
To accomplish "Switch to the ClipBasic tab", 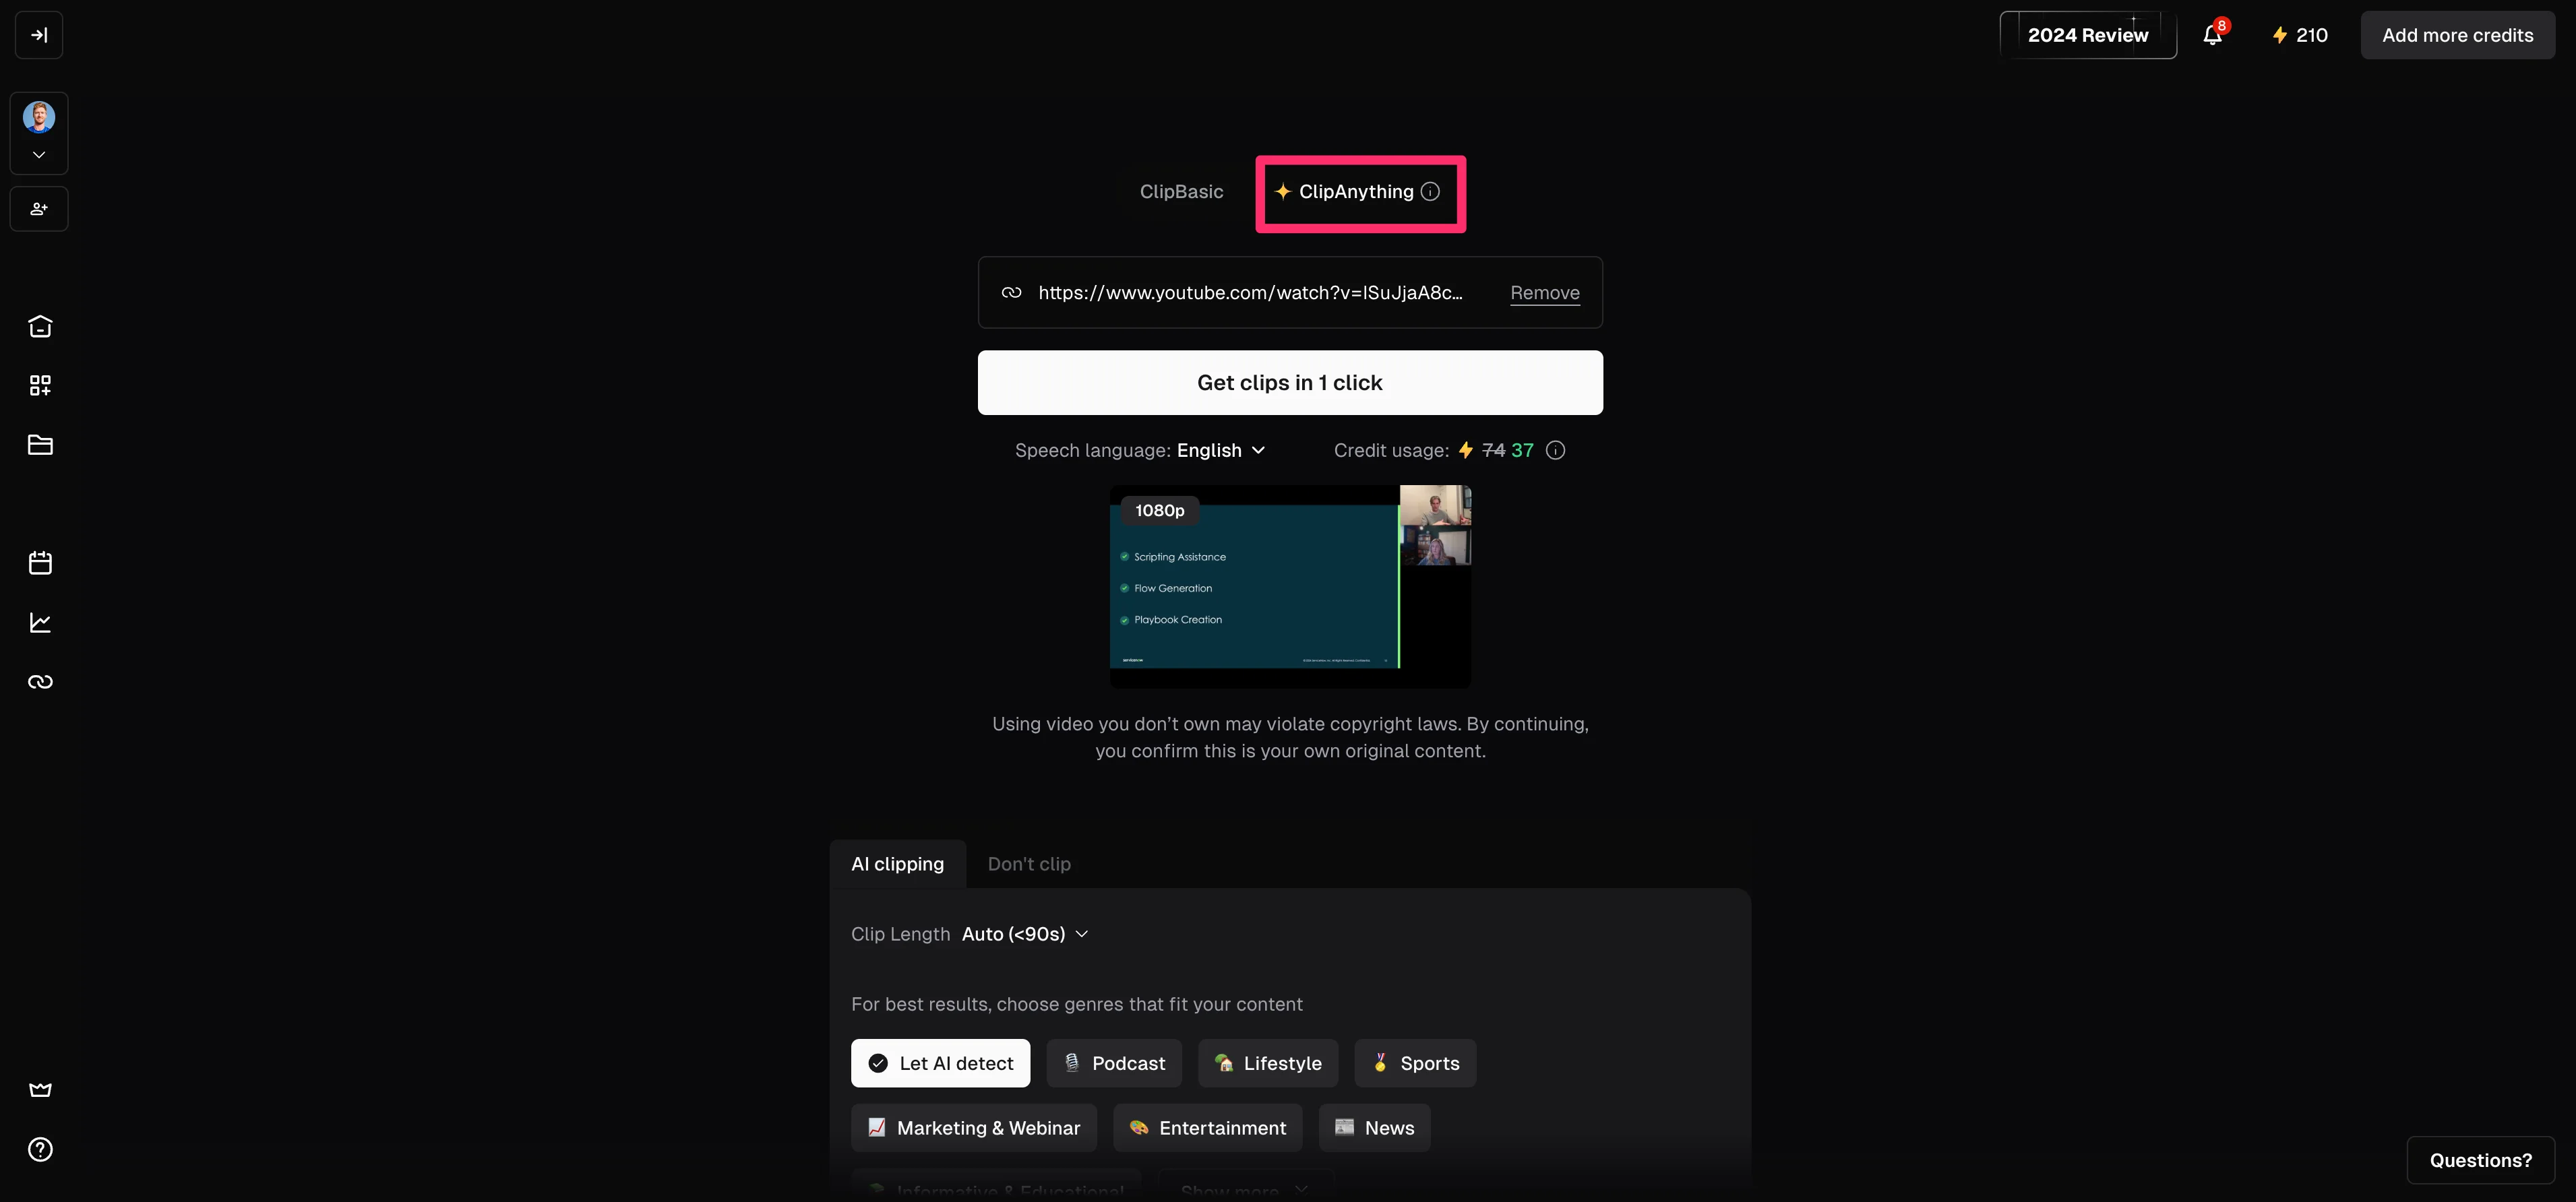I will click(x=1181, y=191).
